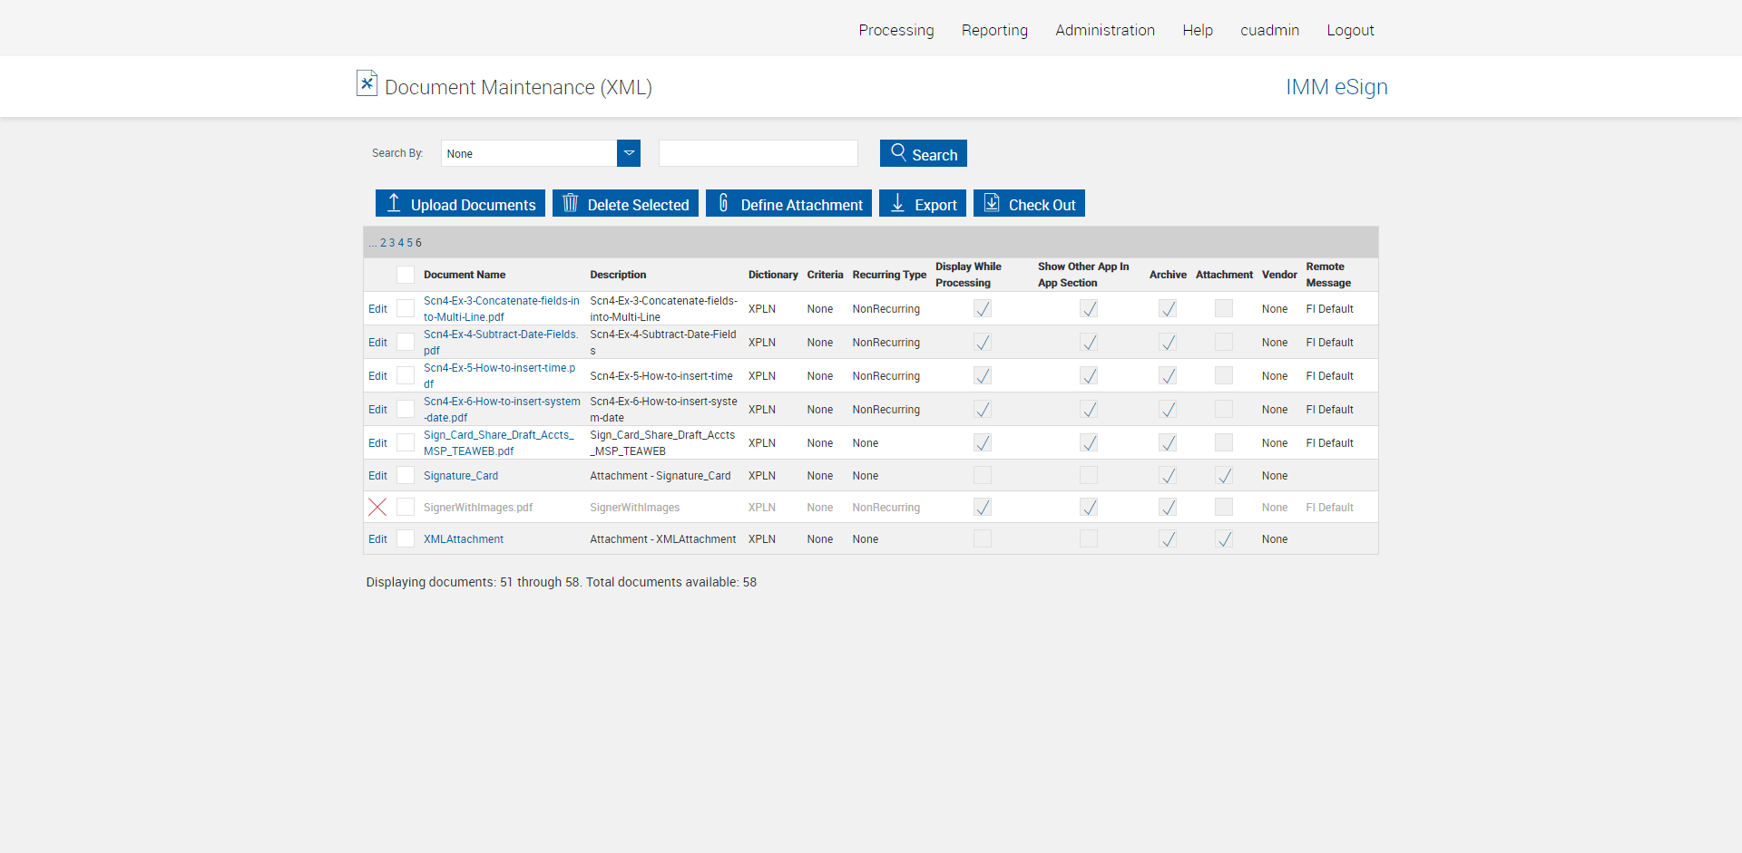1742x853 pixels.
Task: Toggle the select-all checkbox in table header
Action: (406, 275)
